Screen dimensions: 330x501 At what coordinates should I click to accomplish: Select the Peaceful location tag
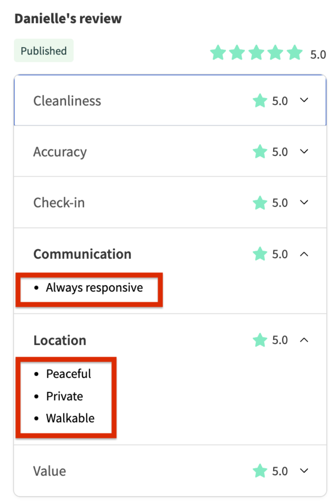point(69,374)
